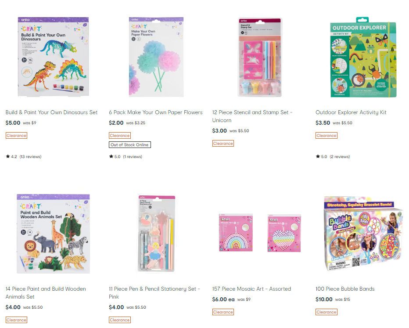Open the 4.2 star rating with 13 reviews

(x=23, y=157)
